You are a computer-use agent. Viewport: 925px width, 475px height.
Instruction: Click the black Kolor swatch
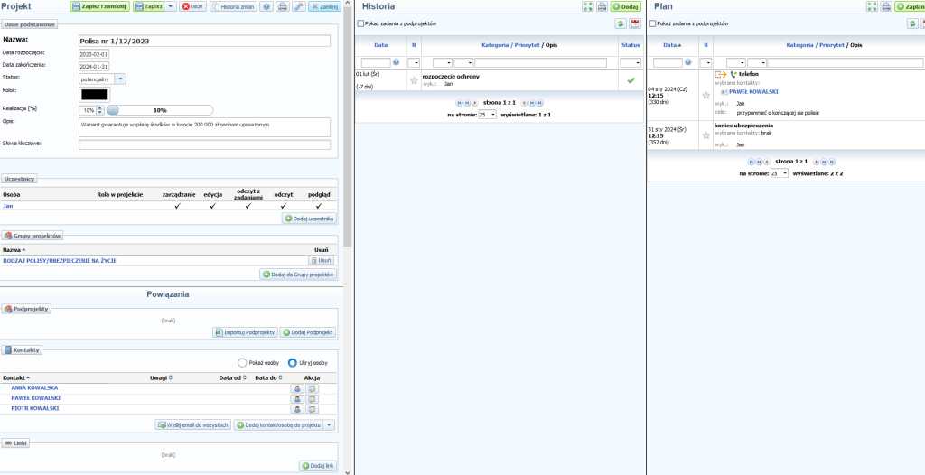coord(94,95)
